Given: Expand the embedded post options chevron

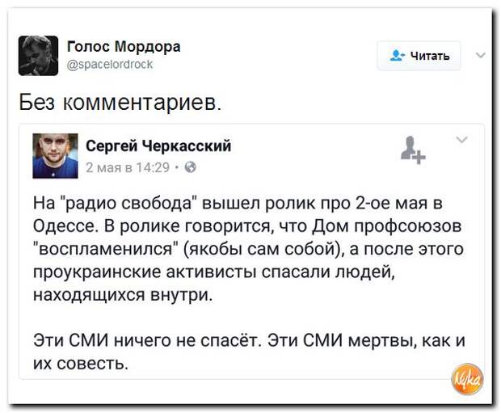Looking at the screenshot, I should click(x=461, y=140).
